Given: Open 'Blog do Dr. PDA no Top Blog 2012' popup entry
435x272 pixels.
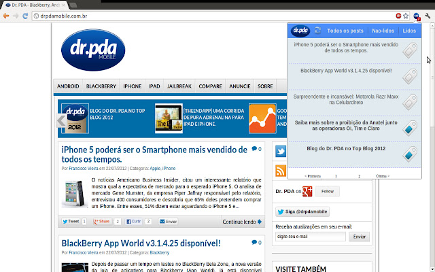Looking at the screenshot, I should tap(346, 148).
